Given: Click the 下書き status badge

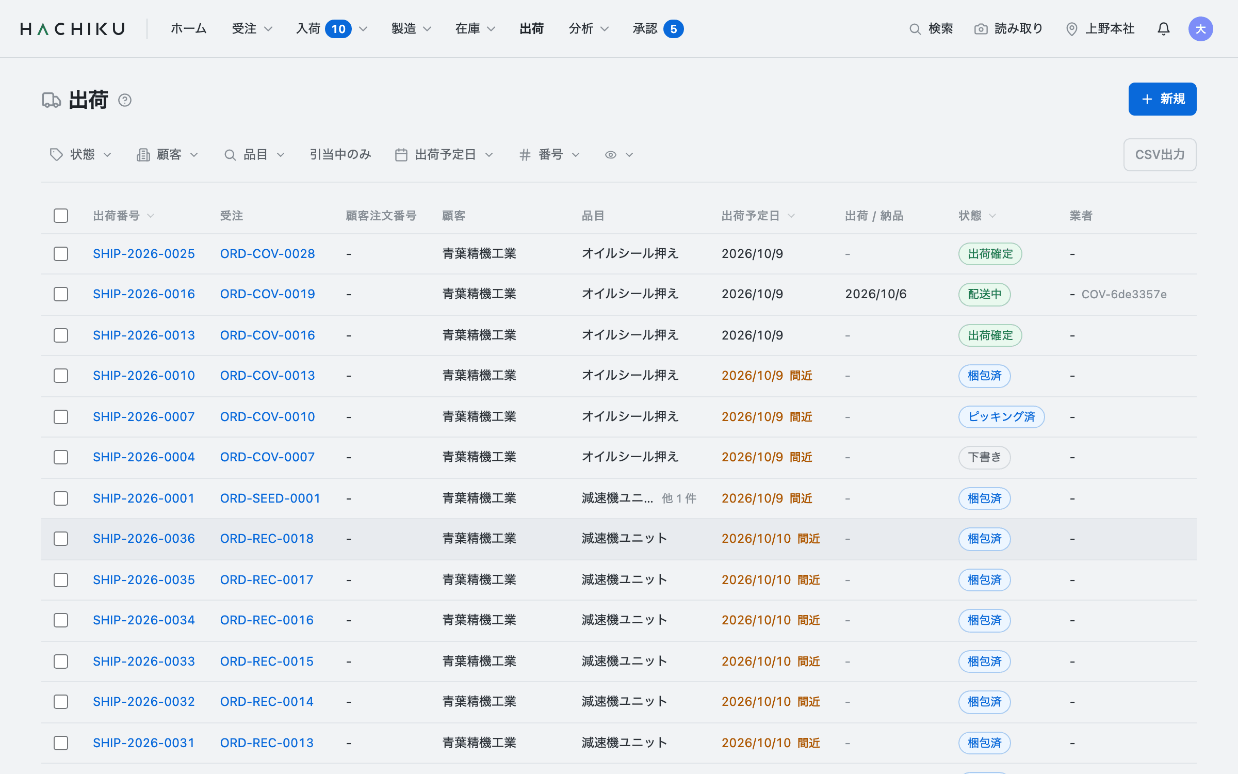Looking at the screenshot, I should pyautogui.click(x=984, y=457).
